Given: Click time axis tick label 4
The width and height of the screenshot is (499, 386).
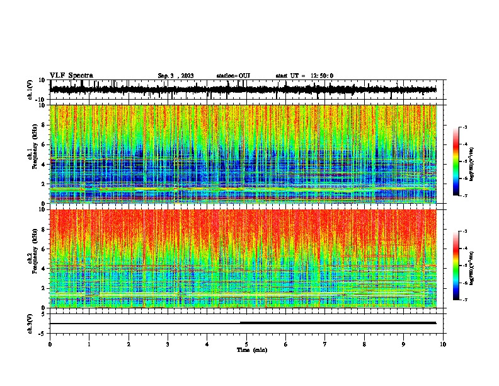Looking at the screenshot, I should click(x=207, y=344).
